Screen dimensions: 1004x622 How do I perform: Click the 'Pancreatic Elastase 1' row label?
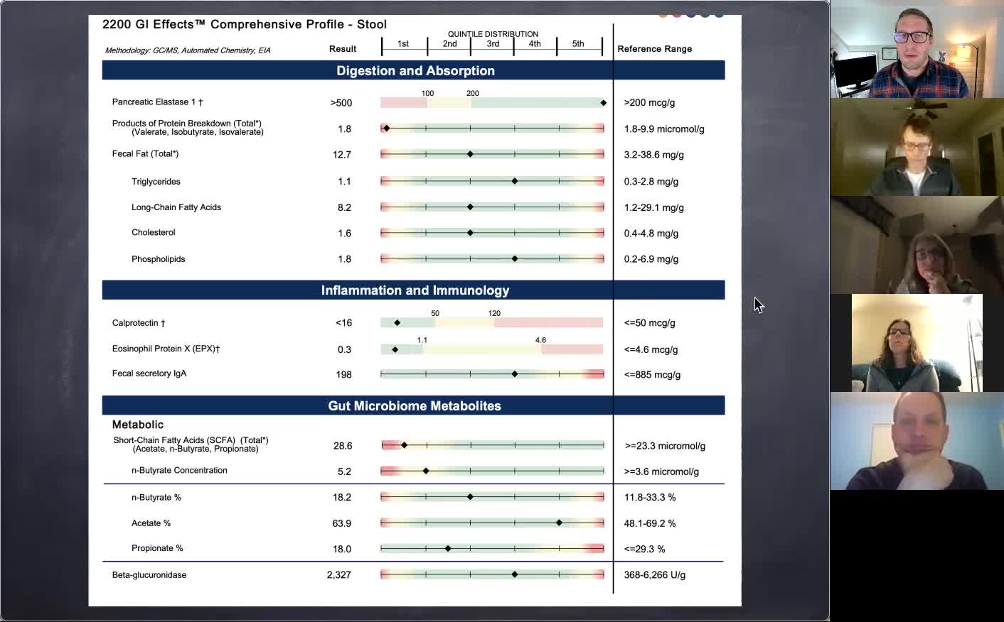(x=157, y=102)
